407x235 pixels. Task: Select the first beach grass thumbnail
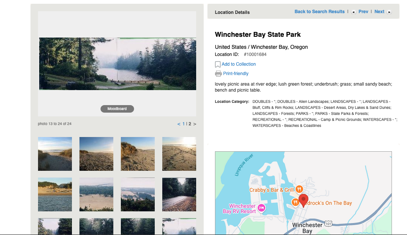coord(55,154)
